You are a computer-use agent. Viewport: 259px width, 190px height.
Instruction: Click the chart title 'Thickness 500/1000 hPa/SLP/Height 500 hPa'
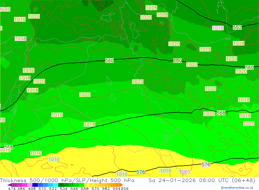(67, 180)
